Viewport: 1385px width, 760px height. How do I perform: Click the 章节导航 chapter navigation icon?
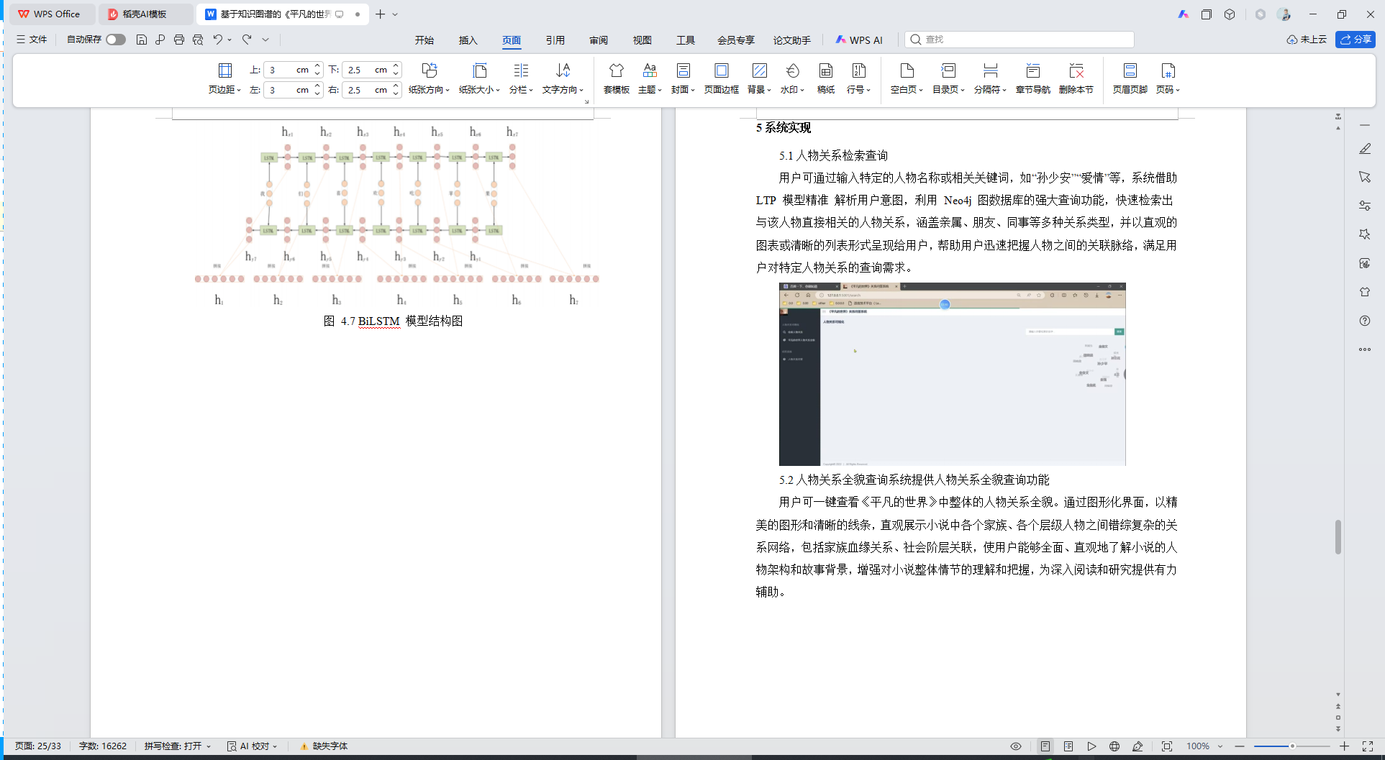1033,78
